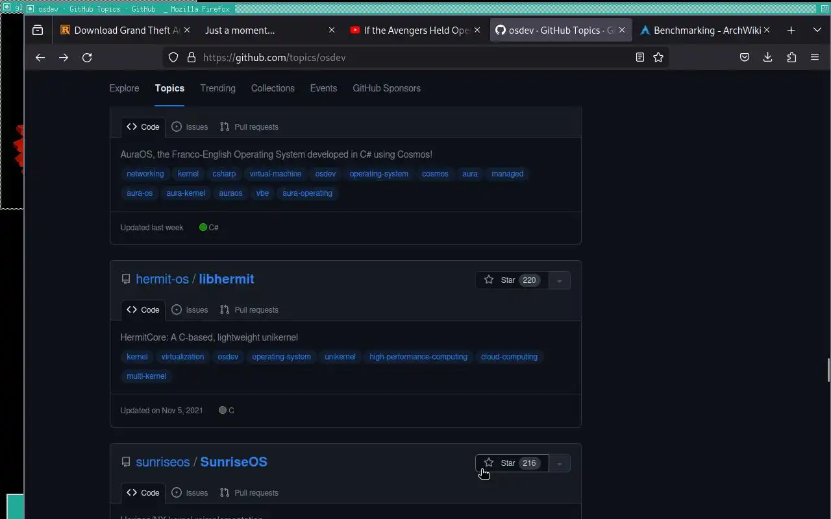Click the high-performance-computing topic tag
The image size is (831, 519).
coord(418,357)
